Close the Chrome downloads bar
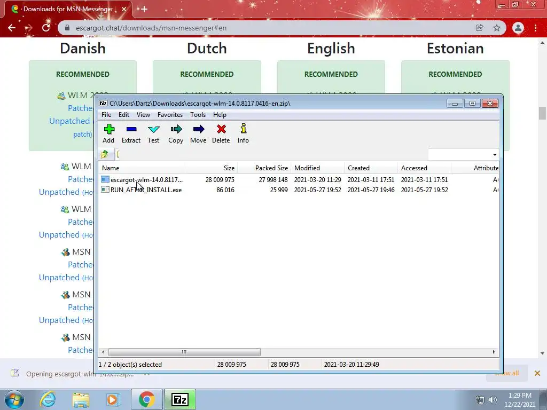The height and width of the screenshot is (410, 547). (537, 373)
